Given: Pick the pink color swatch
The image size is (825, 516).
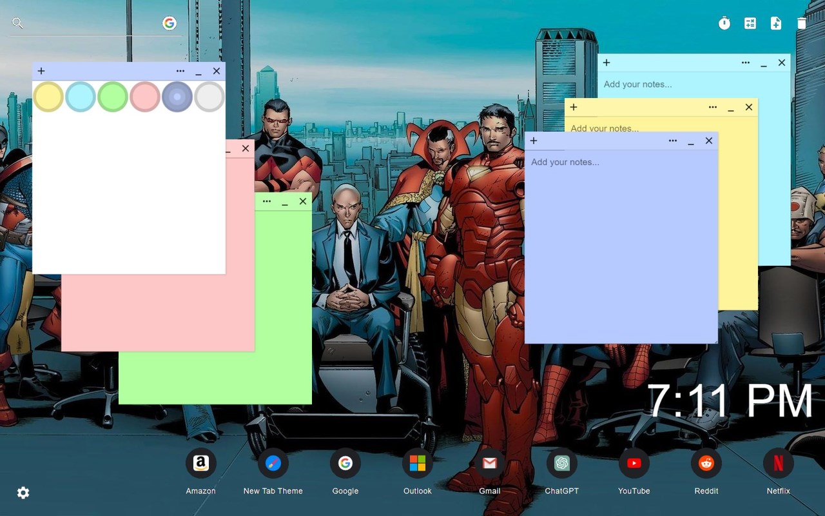Looking at the screenshot, I should [145, 97].
